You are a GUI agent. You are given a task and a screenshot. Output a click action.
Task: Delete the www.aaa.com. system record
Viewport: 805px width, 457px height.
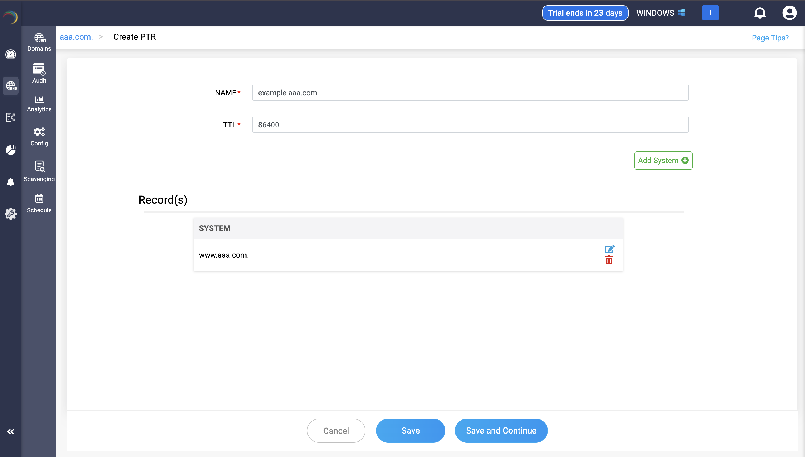[609, 260]
